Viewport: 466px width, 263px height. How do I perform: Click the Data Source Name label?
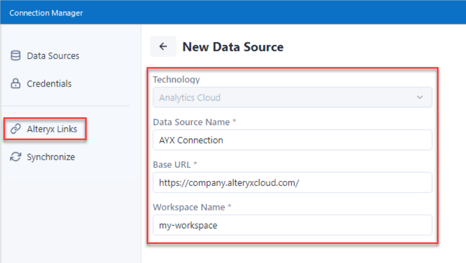[x=194, y=122]
